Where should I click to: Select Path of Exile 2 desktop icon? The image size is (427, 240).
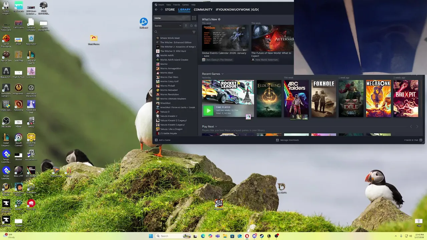click(x=6, y=58)
